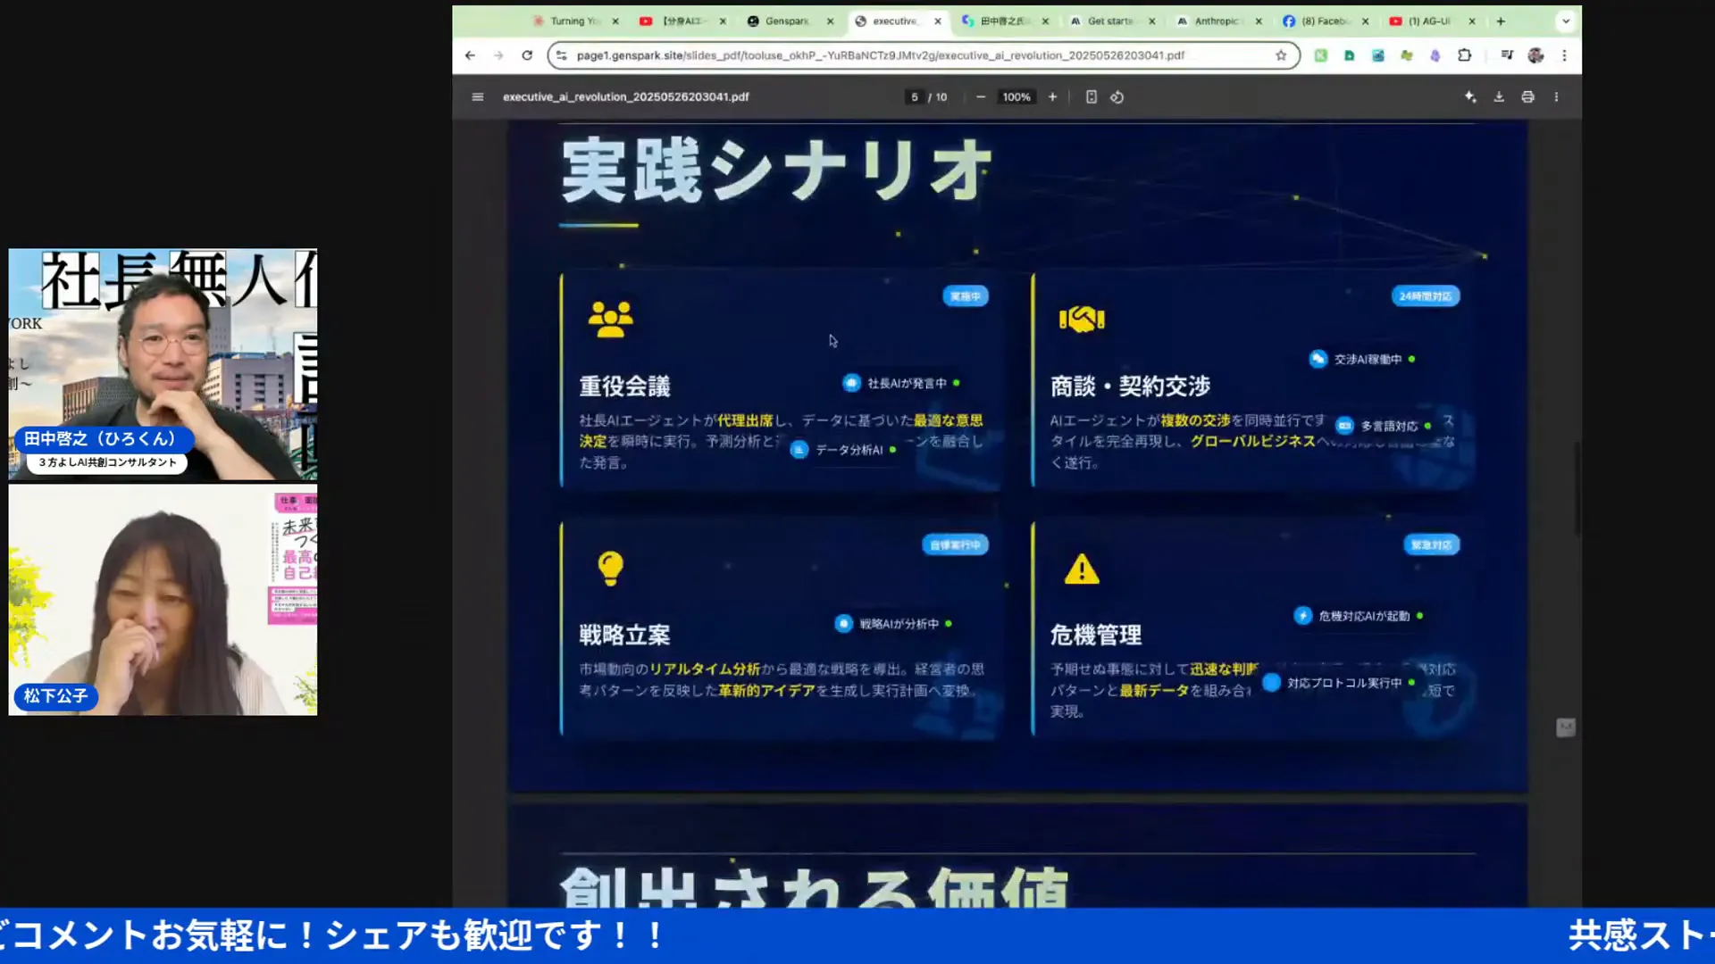Click the zoom percentage 100% field
The image size is (1715, 964).
1016,97
